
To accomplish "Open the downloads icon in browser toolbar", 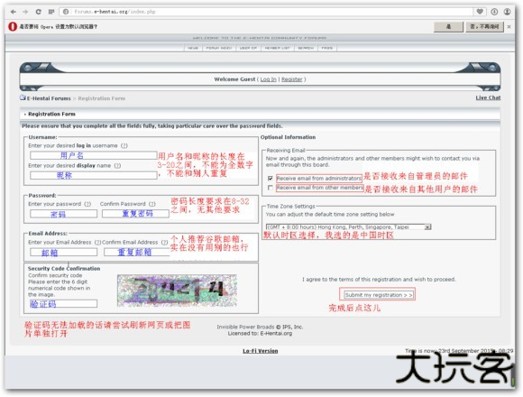I will [x=494, y=12].
